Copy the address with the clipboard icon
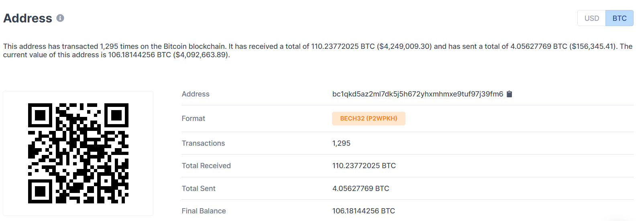The image size is (640, 221). point(509,94)
